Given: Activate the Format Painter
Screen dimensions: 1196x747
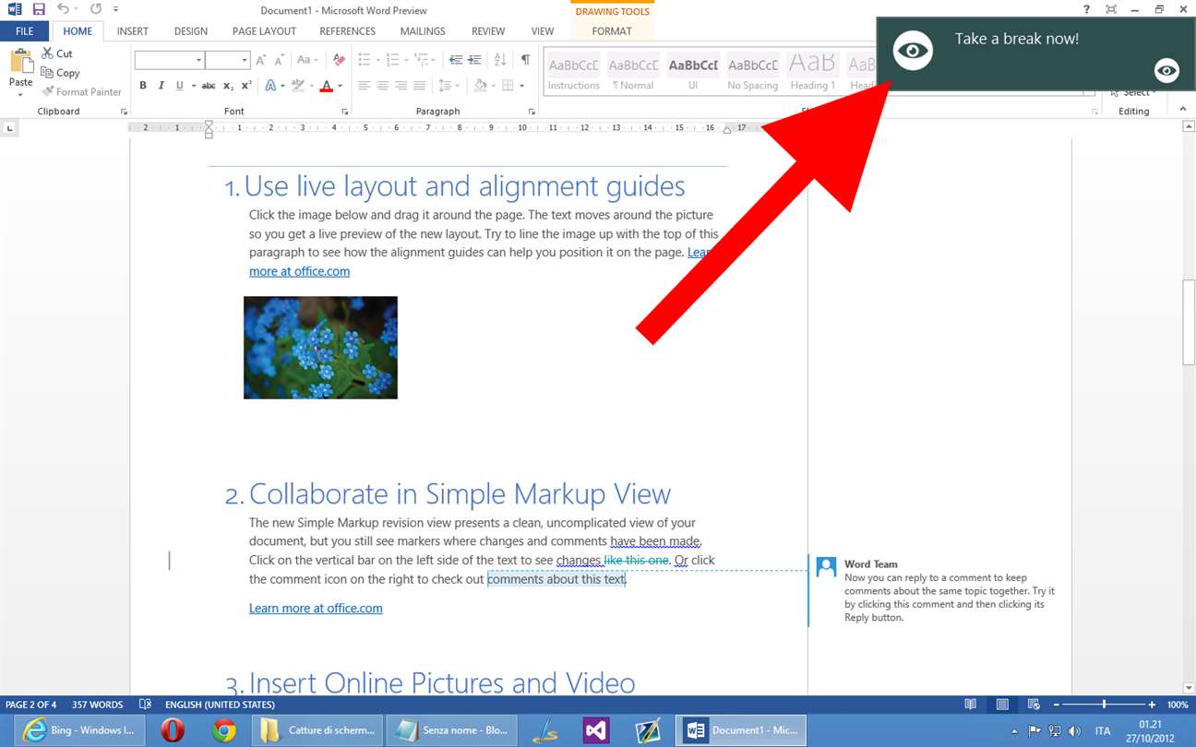Looking at the screenshot, I should [x=81, y=92].
